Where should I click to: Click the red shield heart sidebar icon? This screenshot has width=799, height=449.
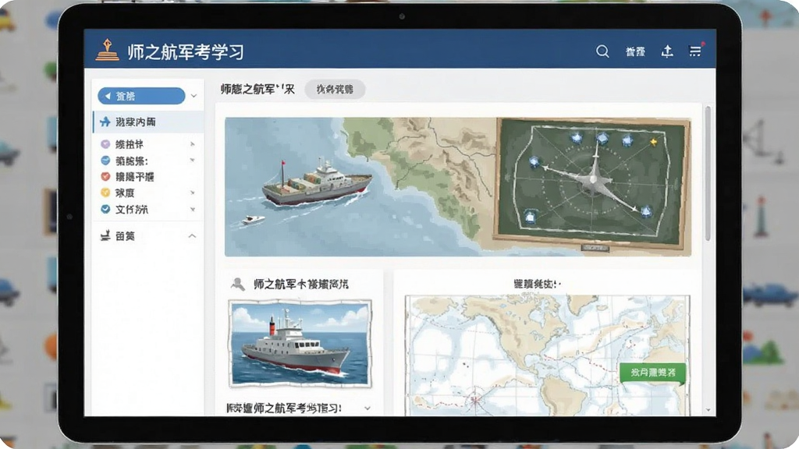(x=105, y=177)
